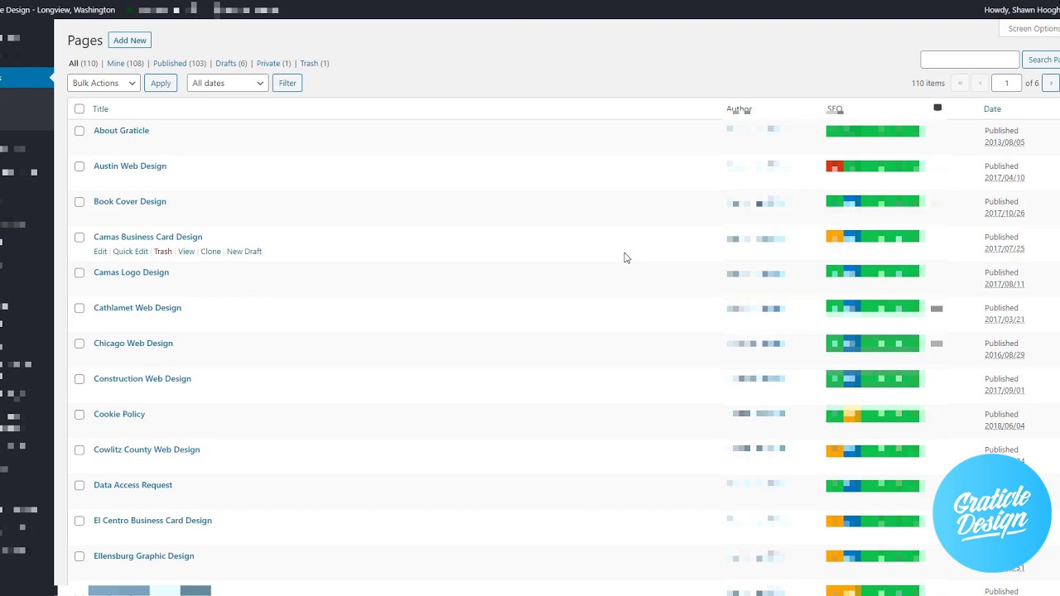Click the site name Longview, Washington in admin bar

58,10
